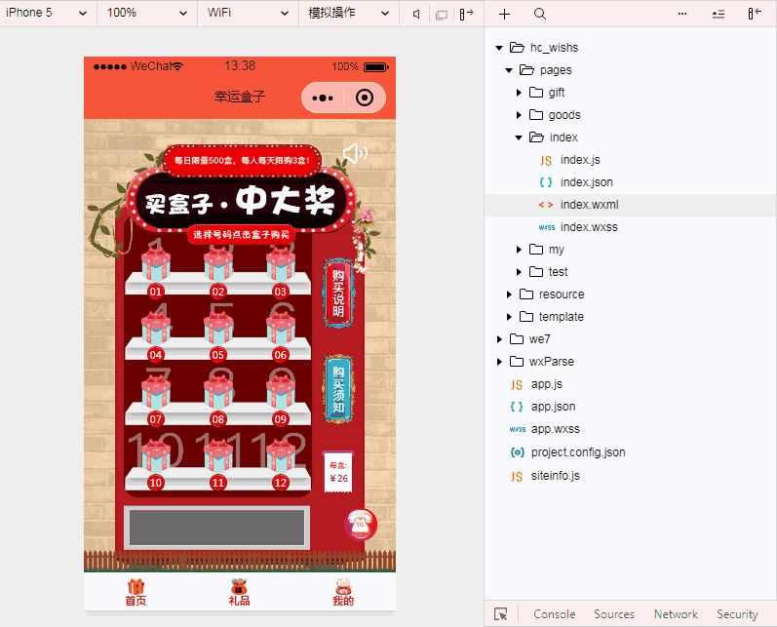Image resolution: width=777 pixels, height=627 pixels.
Task: Click the capsule close circle button
Action: (x=365, y=98)
